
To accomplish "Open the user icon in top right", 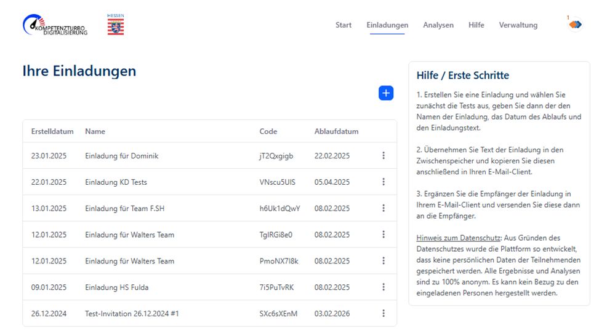I will coord(575,25).
